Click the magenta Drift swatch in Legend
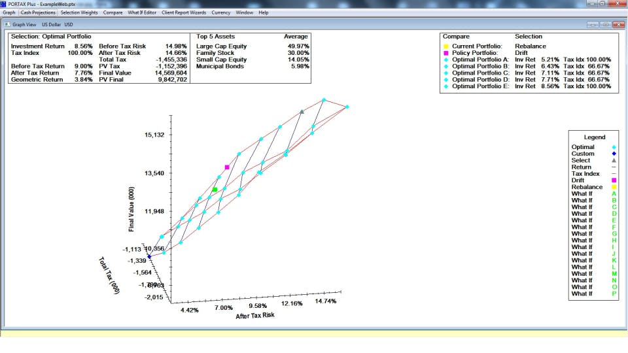The height and width of the screenshot is (353, 628). (x=614, y=180)
